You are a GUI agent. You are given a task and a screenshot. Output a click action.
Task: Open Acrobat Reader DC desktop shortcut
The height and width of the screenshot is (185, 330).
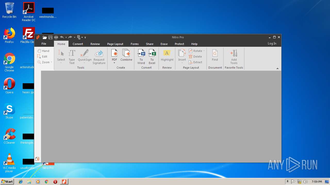coord(29,12)
